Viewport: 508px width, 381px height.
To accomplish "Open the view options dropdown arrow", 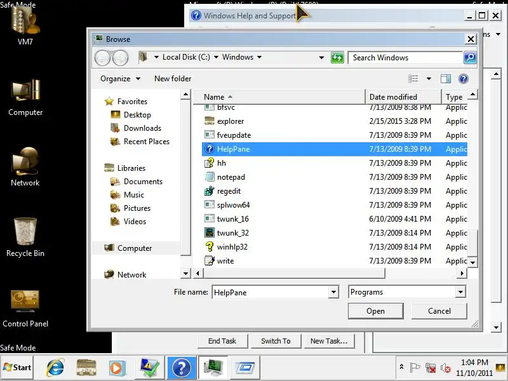I will click(429, 78).
